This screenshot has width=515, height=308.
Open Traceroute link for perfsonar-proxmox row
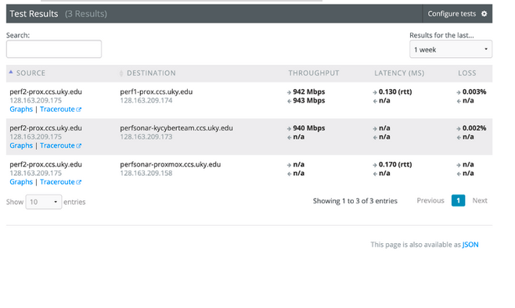click(60, 182)
